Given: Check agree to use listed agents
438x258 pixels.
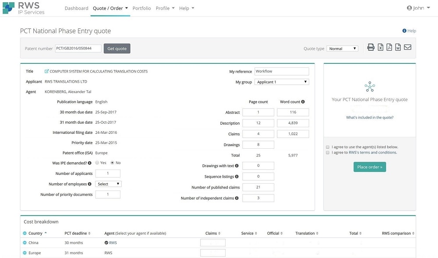Looking at the screenshot, I should click(328, 147).
